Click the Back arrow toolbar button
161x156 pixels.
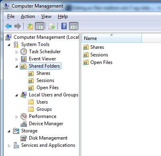[x=8, y=26]
